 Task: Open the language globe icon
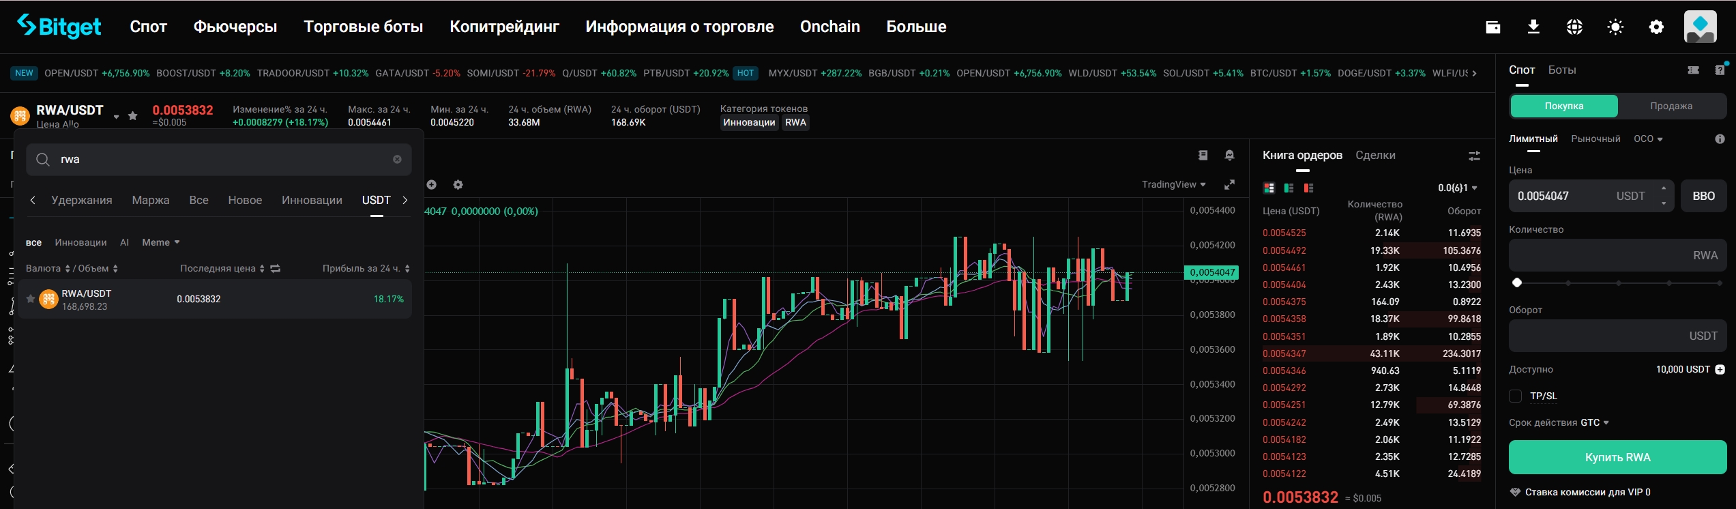pyautogui.click(x=1574, y=27)
